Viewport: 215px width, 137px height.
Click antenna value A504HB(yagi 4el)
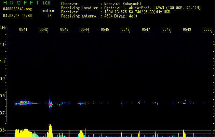point(121,16)
